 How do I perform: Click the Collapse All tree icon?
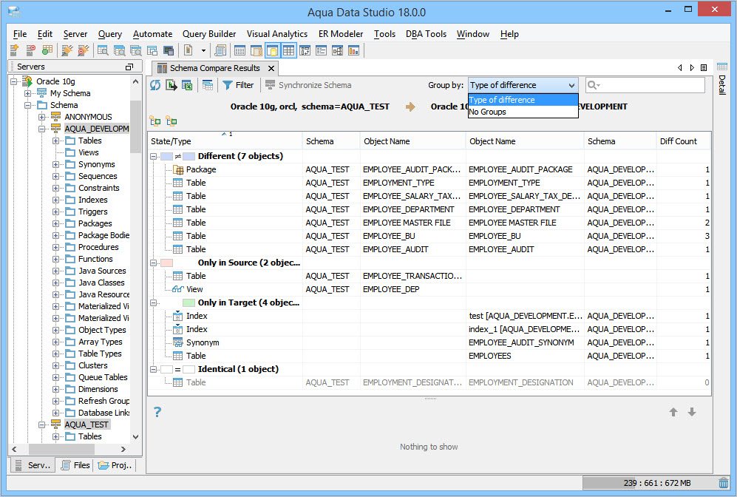(x=171, y=121)
